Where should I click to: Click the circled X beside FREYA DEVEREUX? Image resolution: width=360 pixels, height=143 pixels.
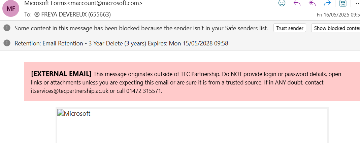point(37,15)
